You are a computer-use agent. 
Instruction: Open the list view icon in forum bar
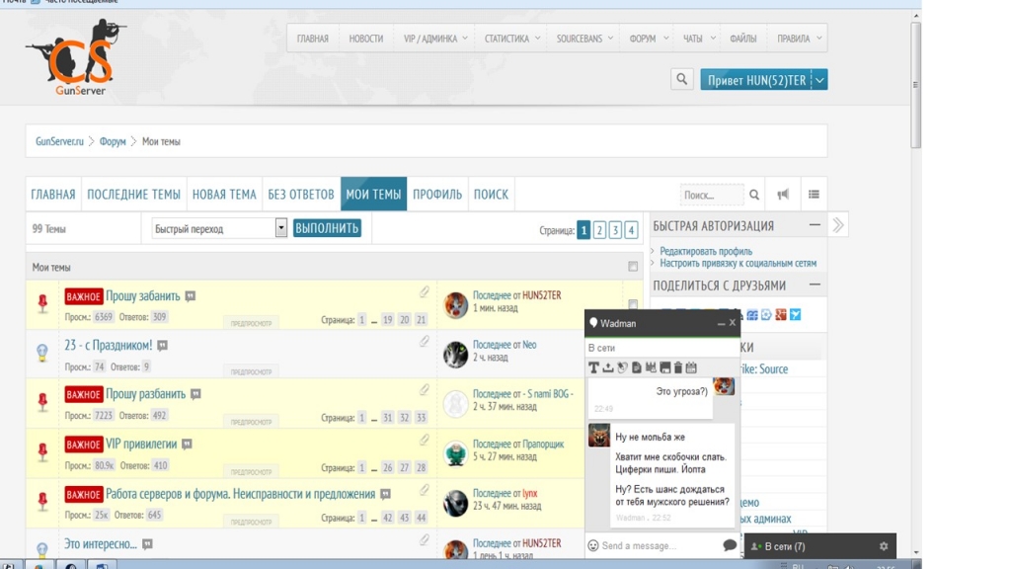[814, 195]
